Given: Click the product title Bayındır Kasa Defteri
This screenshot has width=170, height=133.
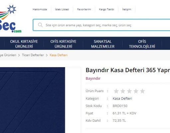Looking at the screenshot, I should coord(128,70).
